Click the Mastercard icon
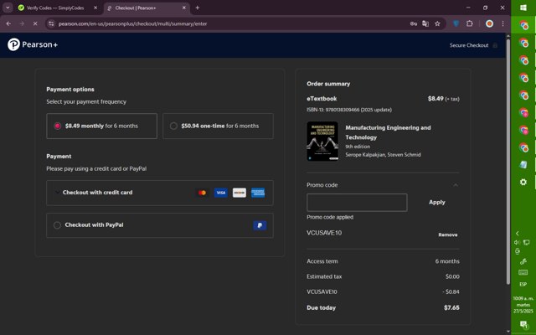This screenshot has height=335, width=536. (x=202, y=193)
